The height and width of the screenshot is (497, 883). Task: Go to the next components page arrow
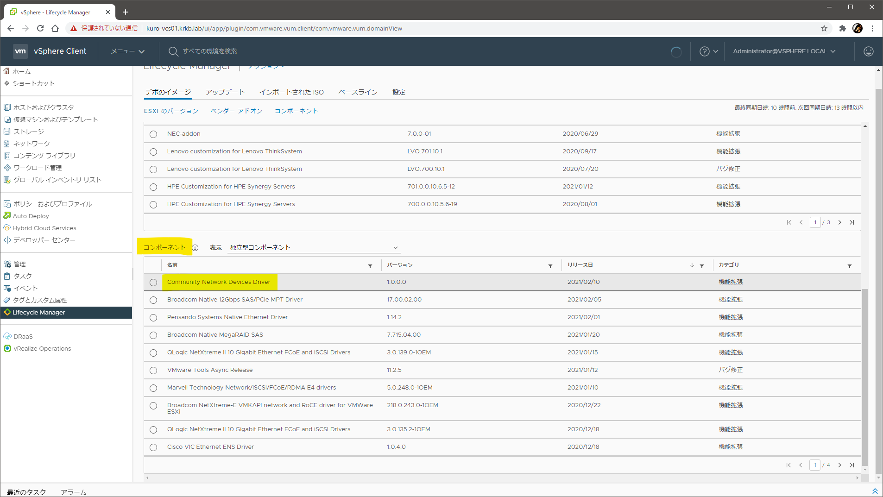coord(839,465)
